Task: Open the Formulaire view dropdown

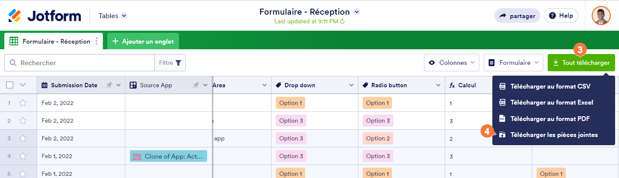Action: 514,63
